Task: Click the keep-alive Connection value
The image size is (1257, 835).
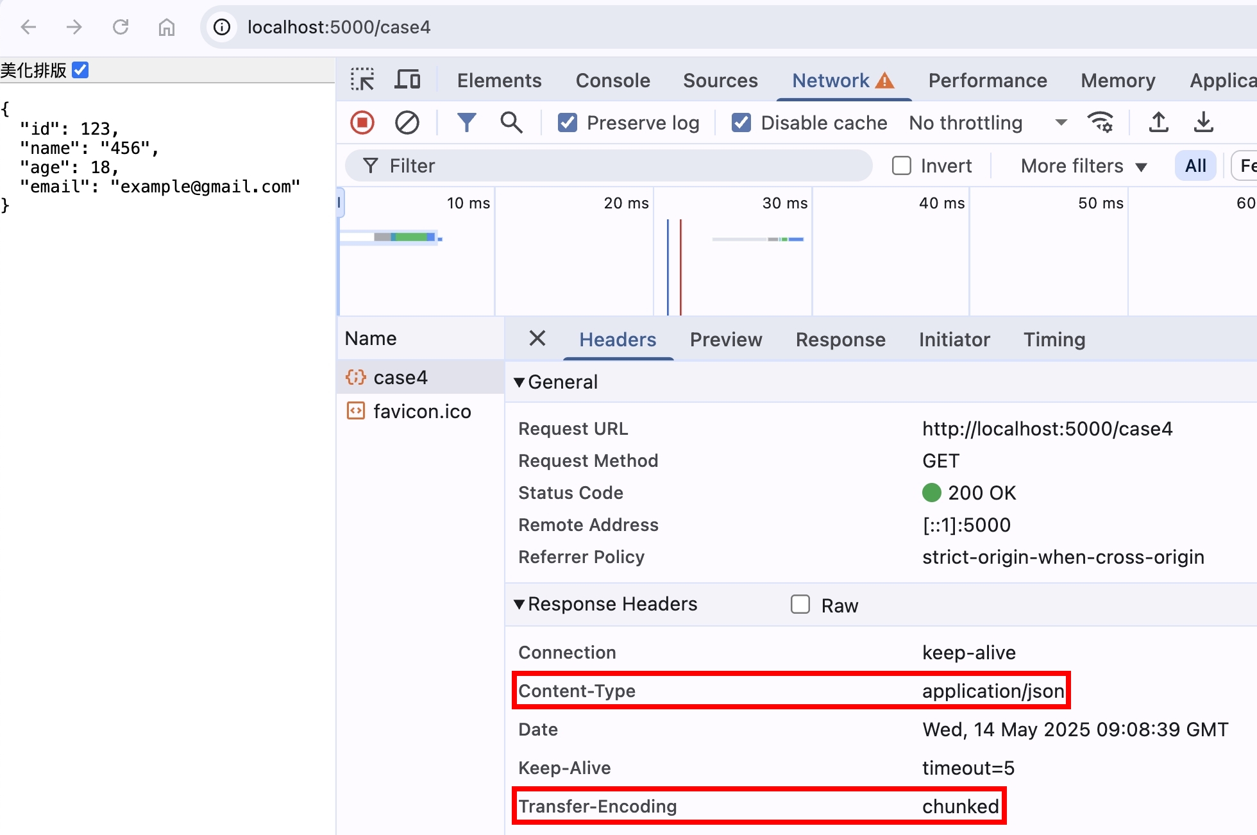Action: [969, 652]
